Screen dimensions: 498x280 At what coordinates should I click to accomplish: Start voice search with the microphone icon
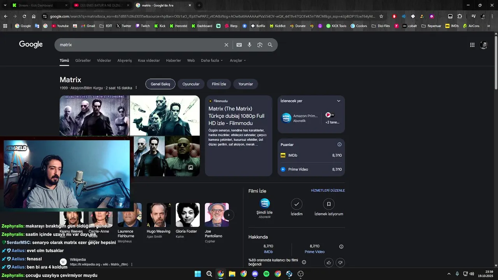[x=249, y=45]
